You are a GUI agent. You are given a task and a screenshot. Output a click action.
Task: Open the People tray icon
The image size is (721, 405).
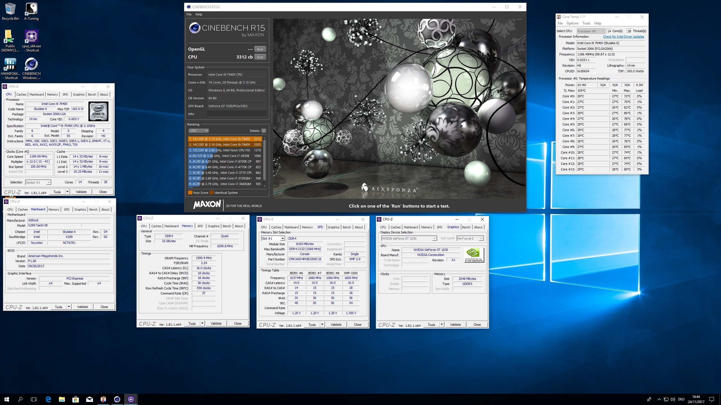point(649,399)
